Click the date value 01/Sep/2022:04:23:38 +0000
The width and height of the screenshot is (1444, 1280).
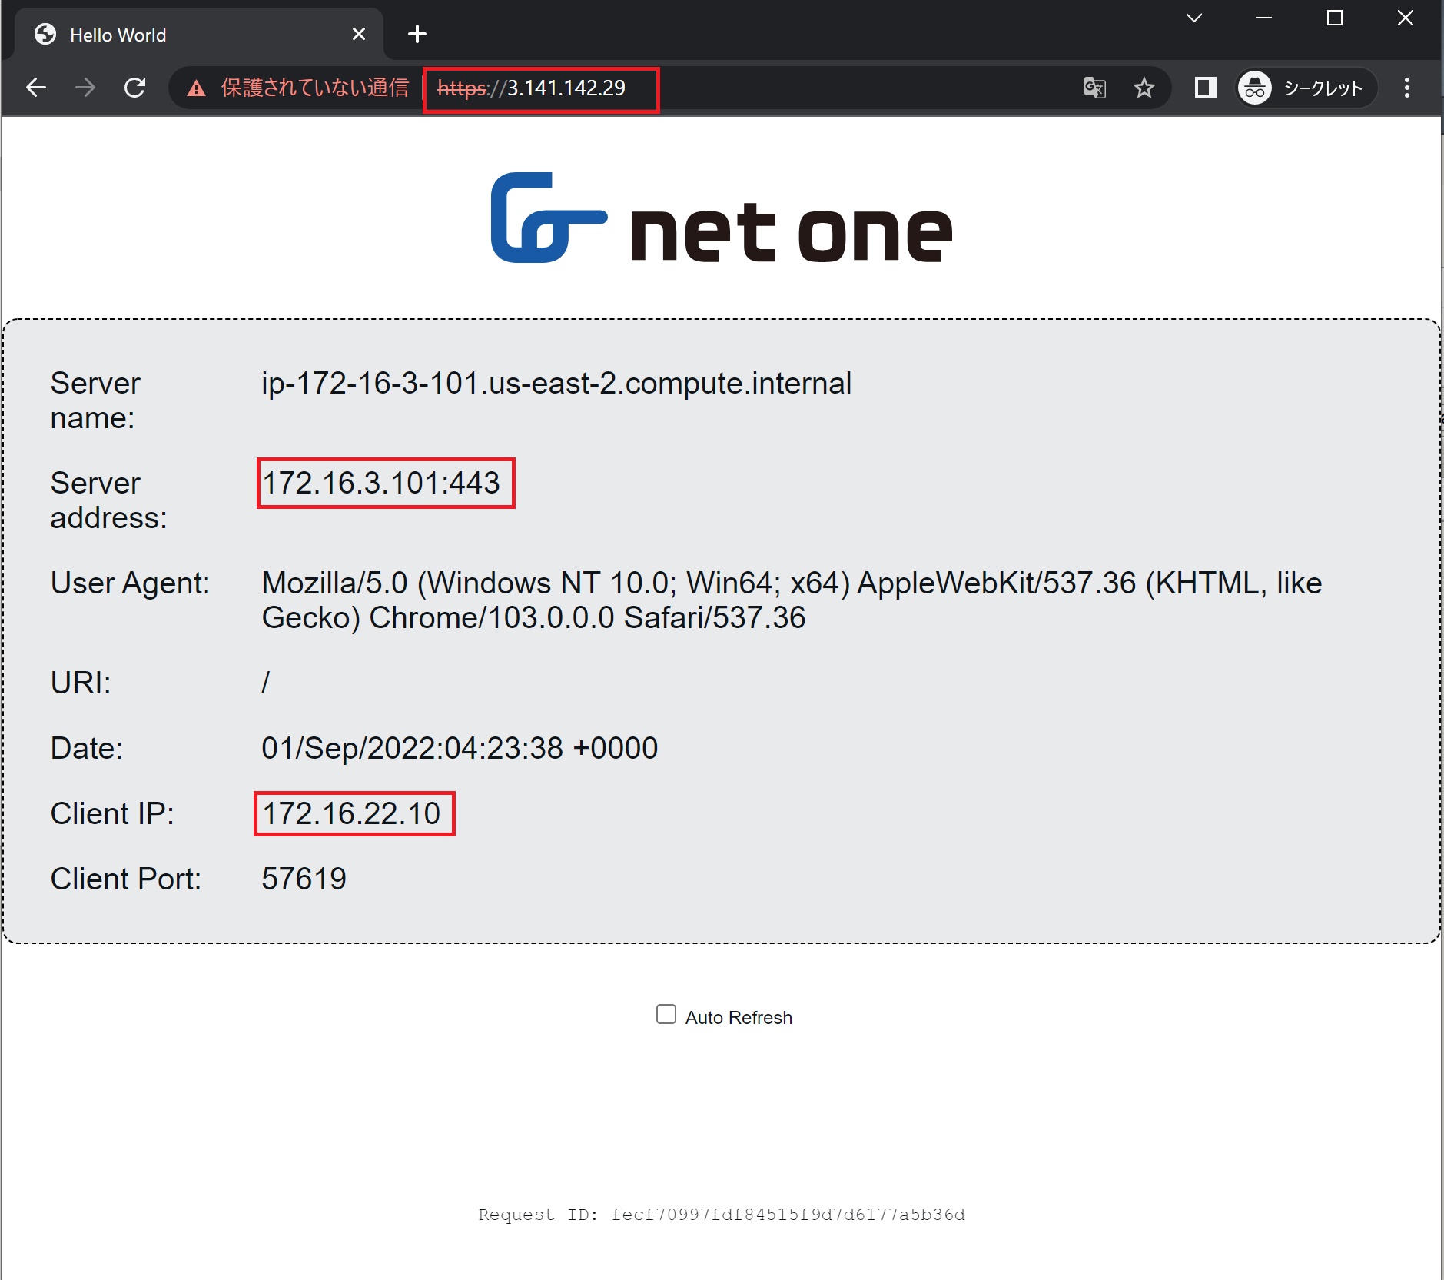[x=460, y=748]
